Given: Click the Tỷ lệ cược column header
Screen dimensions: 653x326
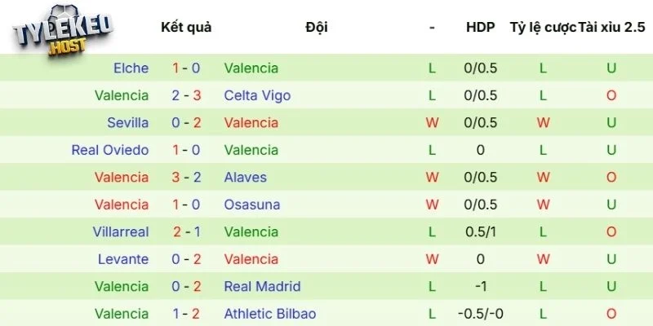Looking at the screenshot, I should coord(542,27).
